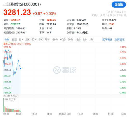The width and height of the screenshot is (130, 117).
Task: Click the latest price dot on chart line
Action: coord(21,68)
